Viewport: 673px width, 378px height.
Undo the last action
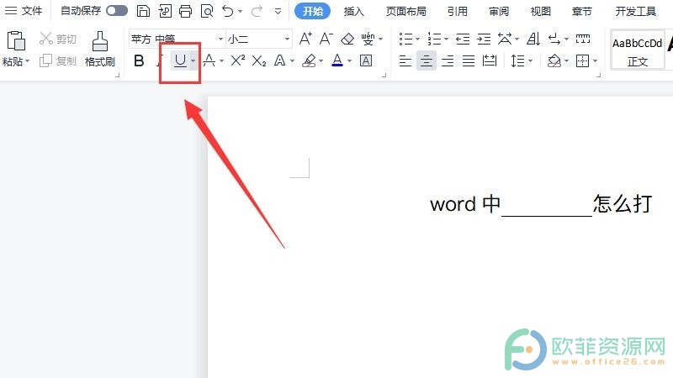[x=227, y=11]
